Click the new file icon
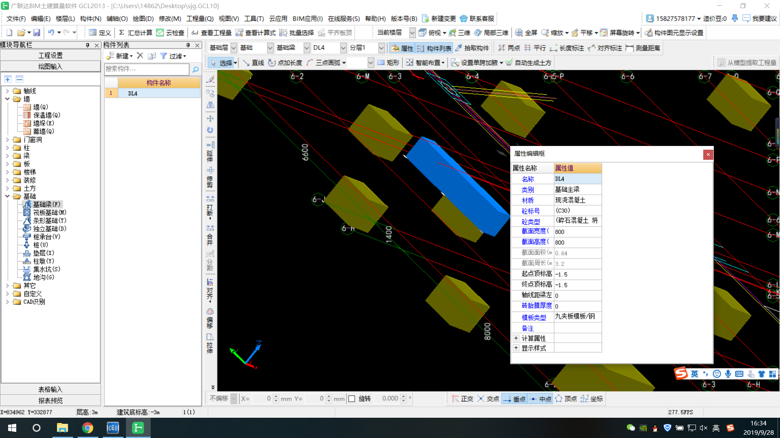The image size is (780, 438). [x=9, y=33]
